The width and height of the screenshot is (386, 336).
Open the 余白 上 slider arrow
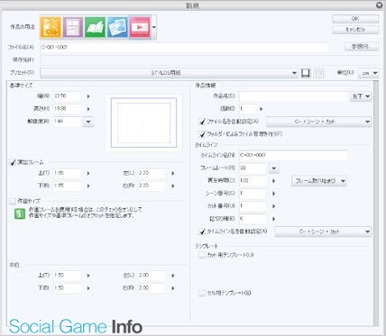(x=88, y=276)
